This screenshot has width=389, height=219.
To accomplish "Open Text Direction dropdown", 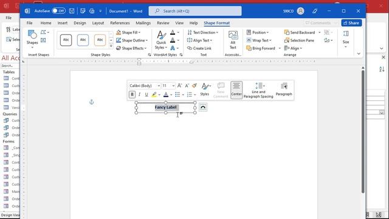I will [x=202, y=32].
